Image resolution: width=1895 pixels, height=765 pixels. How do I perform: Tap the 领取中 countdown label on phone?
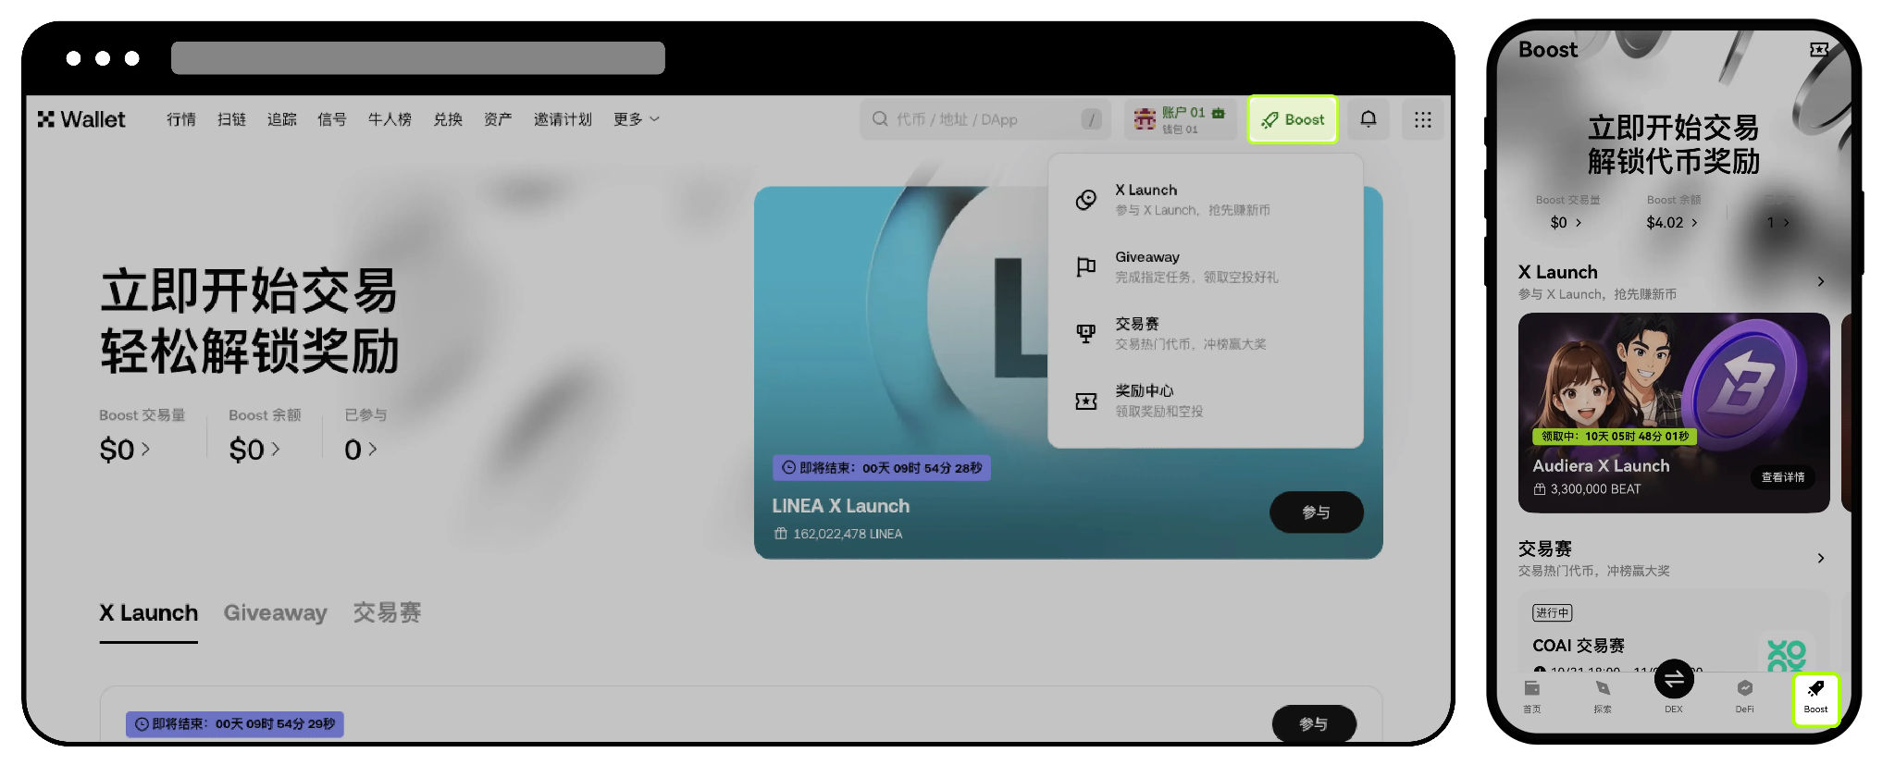coord(1615,437)
